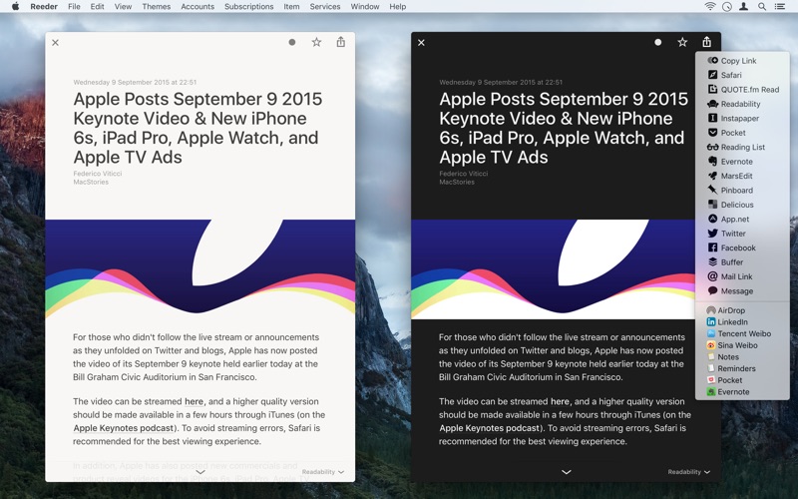The image size is (798, 499).
Task: Star the article in the light window
Action: click(316, 42)
